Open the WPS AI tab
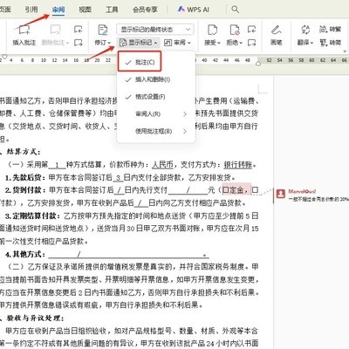This screenshot has height=349, width=349. (194, 10)
